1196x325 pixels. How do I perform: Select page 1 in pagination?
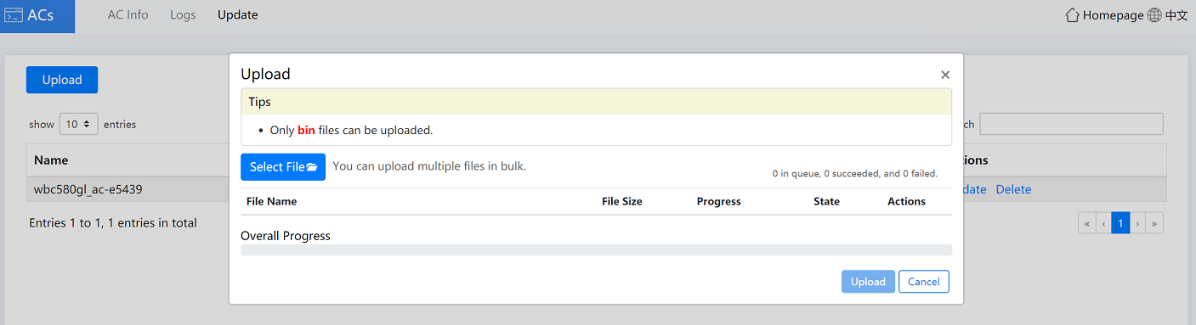click(1120, 223)
